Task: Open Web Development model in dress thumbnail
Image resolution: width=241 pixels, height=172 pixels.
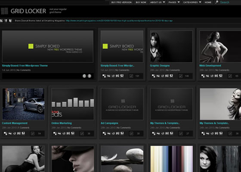Action: [220, 46]
